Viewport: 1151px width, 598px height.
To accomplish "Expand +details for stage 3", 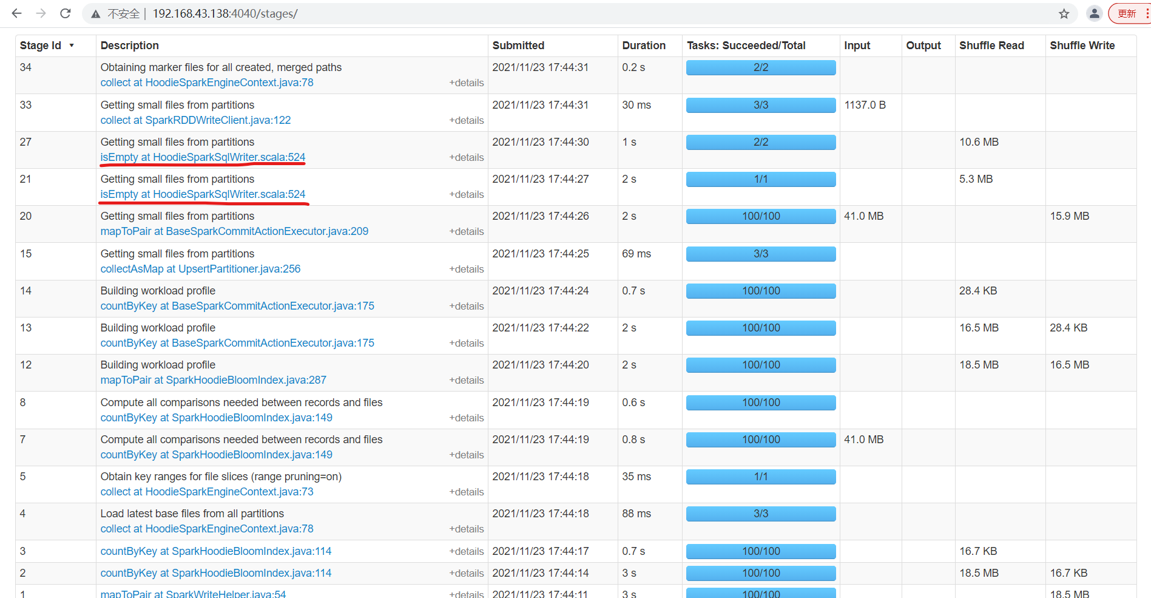I will tap(466, 552).
